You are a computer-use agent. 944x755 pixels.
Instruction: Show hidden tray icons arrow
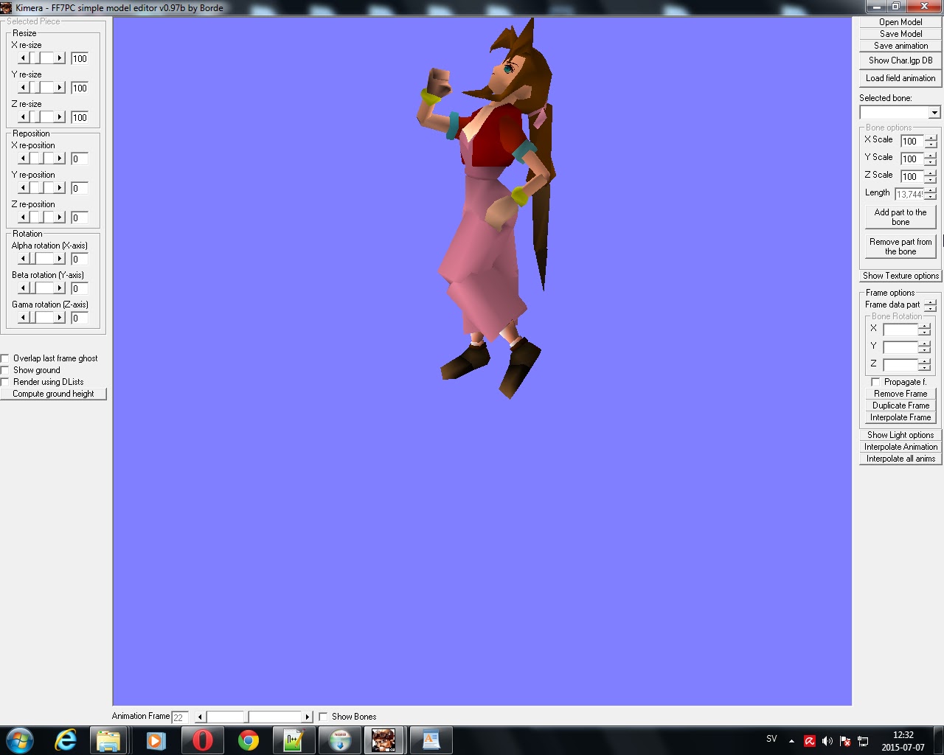tap(791, 741)
